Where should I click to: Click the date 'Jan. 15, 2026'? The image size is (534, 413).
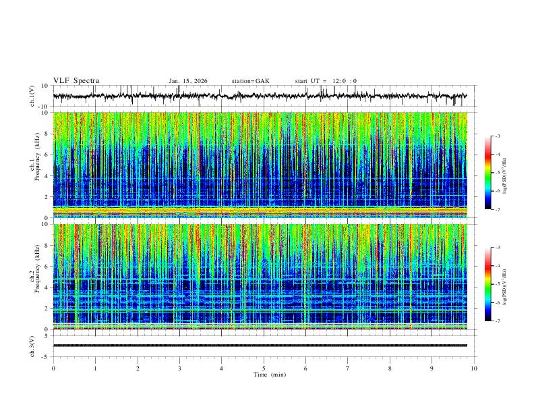tap(188, 81)
